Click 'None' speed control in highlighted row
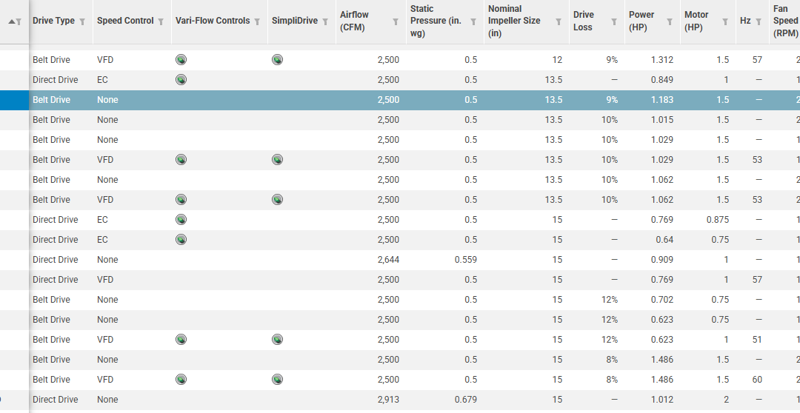The image size is (800, 413). pyautogui.click(x=107, y=100)
